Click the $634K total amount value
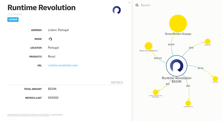 point(52,89)
